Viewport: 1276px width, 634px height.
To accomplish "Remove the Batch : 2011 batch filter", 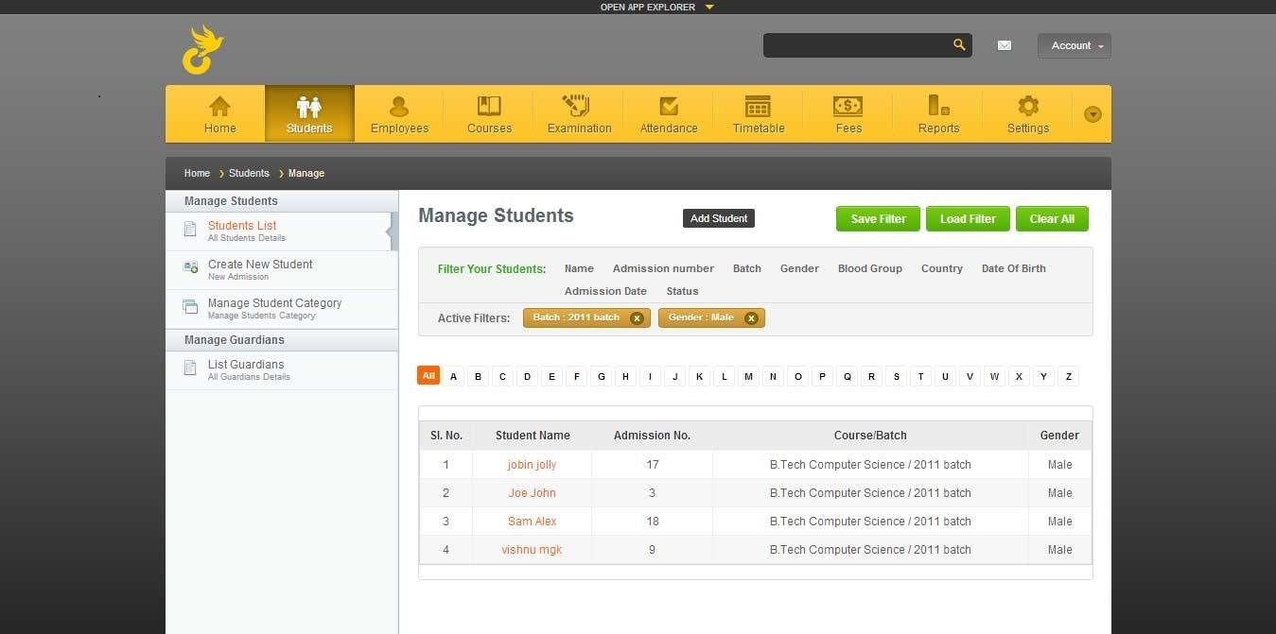I will [637, 318].
